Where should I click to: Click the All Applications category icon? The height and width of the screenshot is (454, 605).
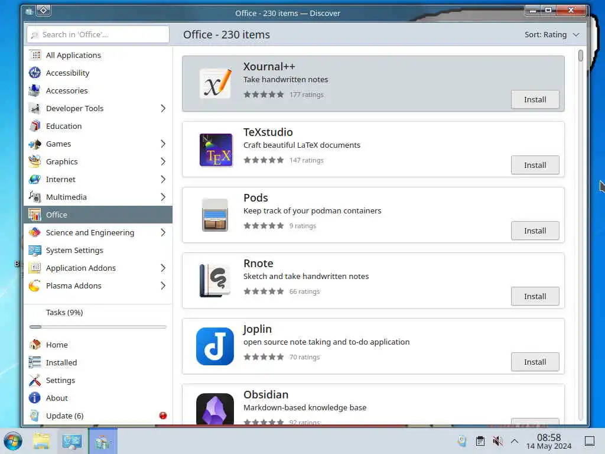click(35, 55)
